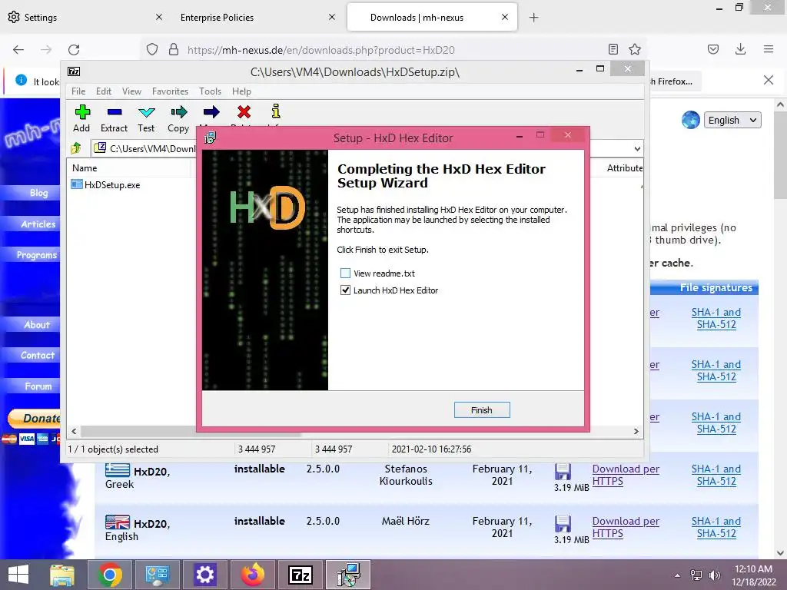Open the Blog link in website sidebar
787x590 pixels.
tap(38, 193)
